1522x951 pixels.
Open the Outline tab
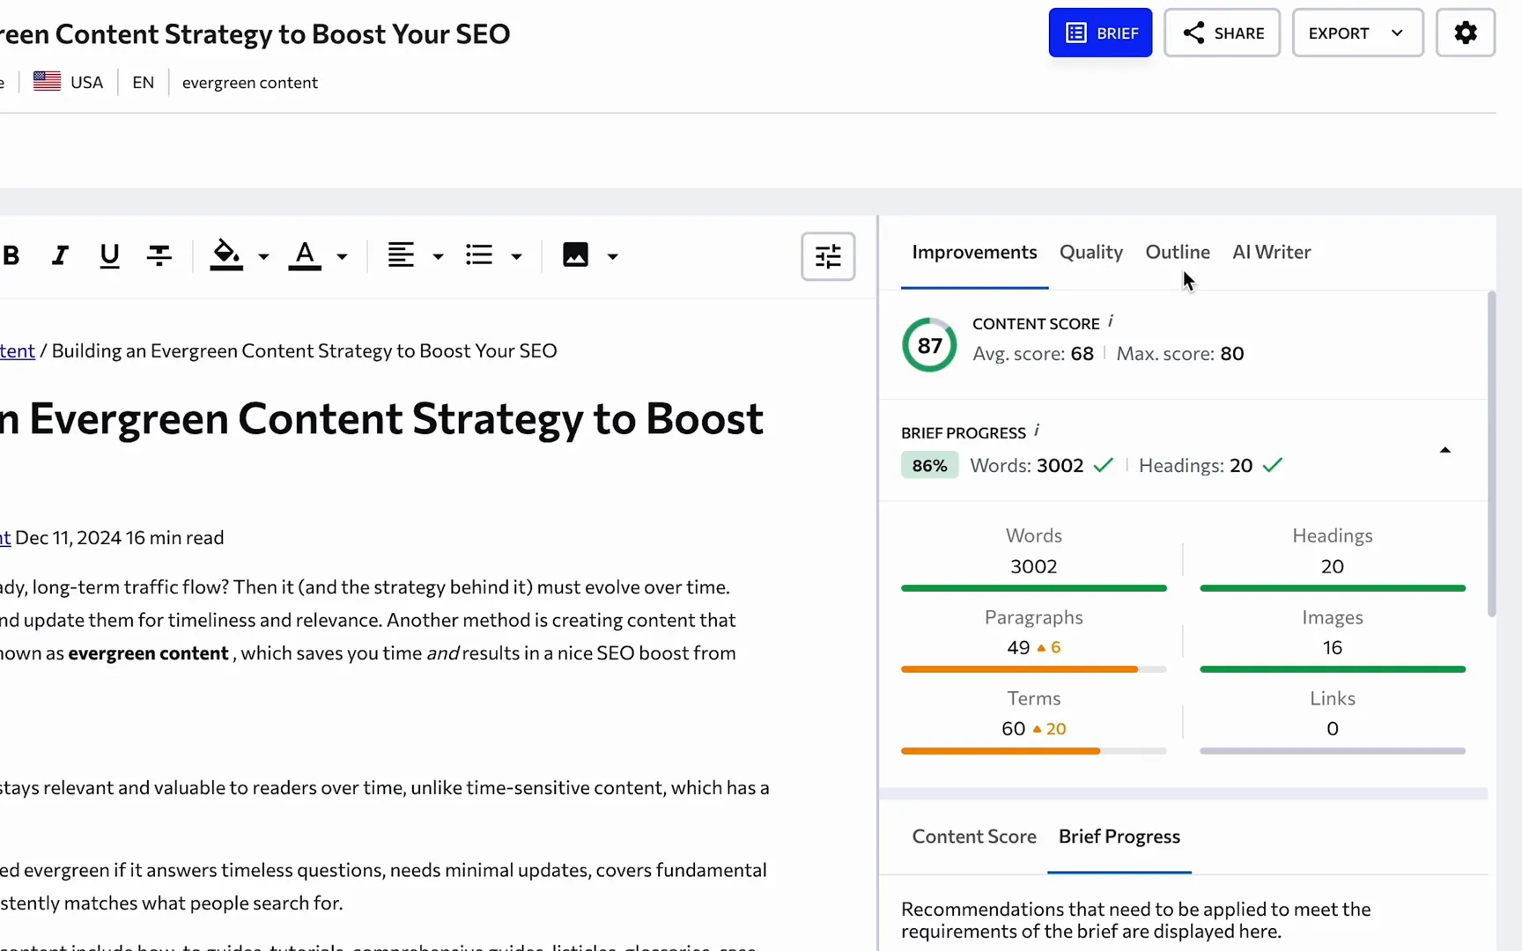coord(1177,253)
